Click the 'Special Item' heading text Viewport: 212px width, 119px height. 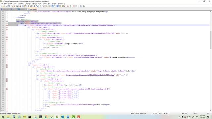[x=72, y=85]
